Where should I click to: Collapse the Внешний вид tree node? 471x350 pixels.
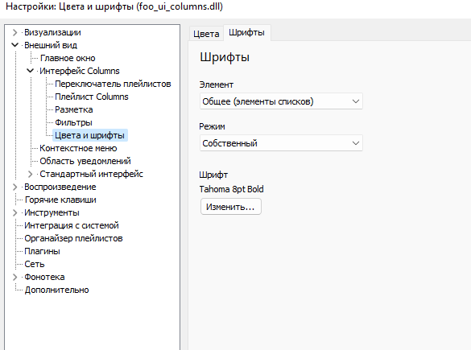click(14, 45)
